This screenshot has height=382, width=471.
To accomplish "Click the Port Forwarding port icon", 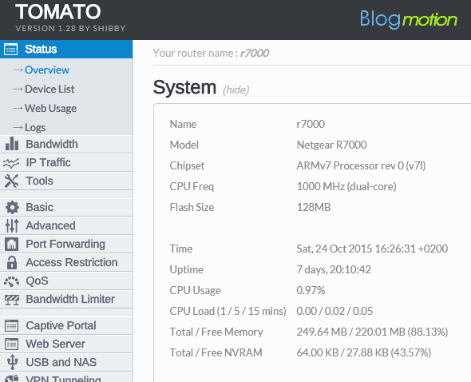I will (x=11, y=245).
